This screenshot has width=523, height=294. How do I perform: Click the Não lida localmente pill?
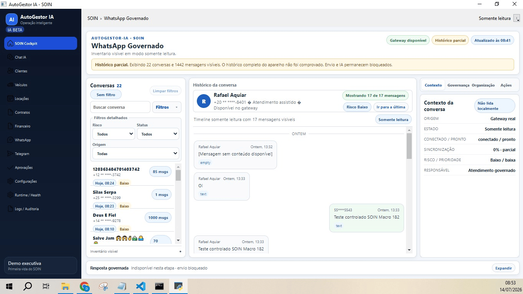pyautogui.click(x=495, y=106)
